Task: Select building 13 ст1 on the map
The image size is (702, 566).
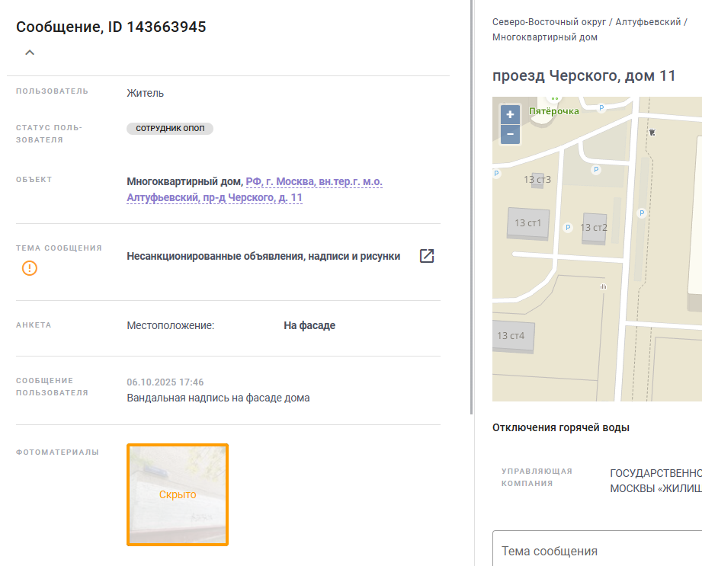Action: pyautogui.click(x=528, y=223)
